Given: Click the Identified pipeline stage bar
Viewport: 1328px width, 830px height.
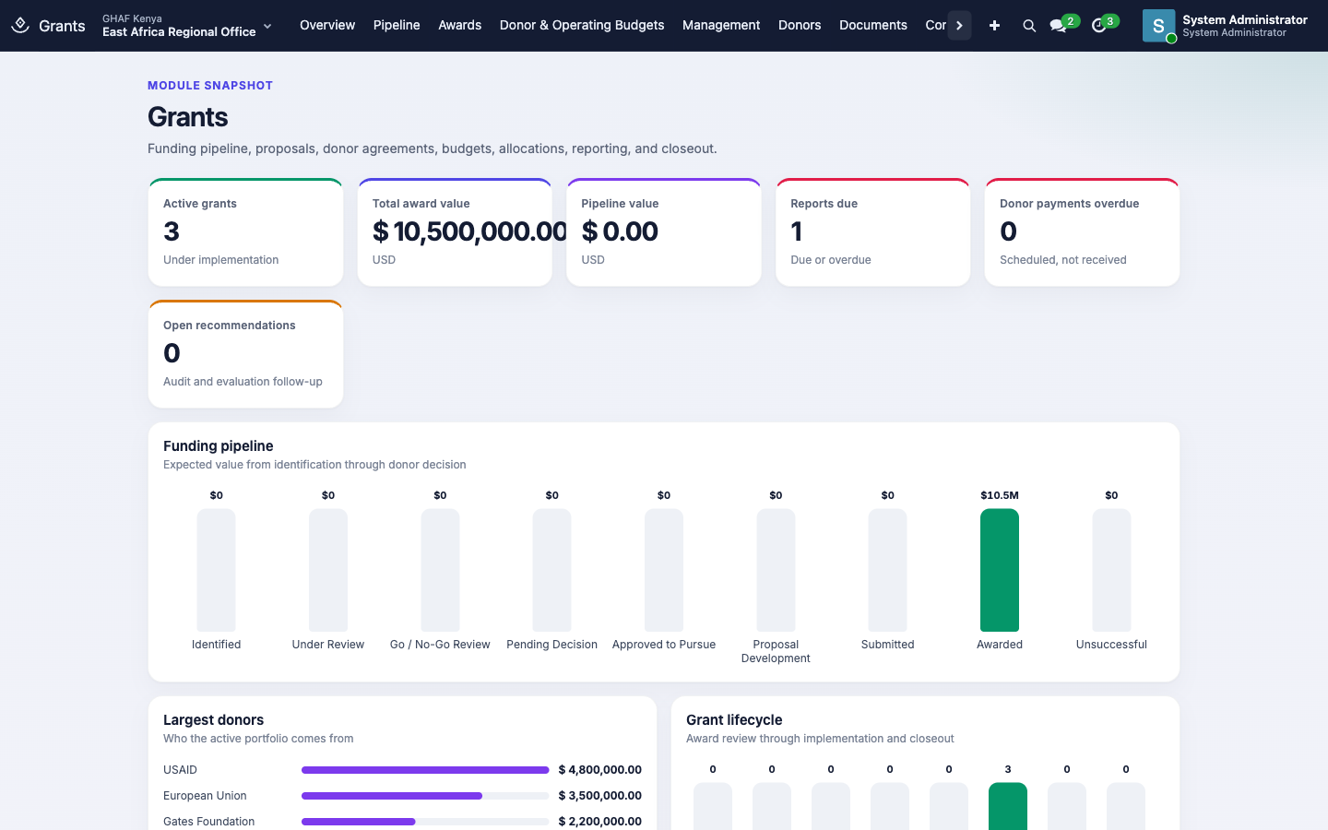Looking at the screenshot, I should [216, 570].
